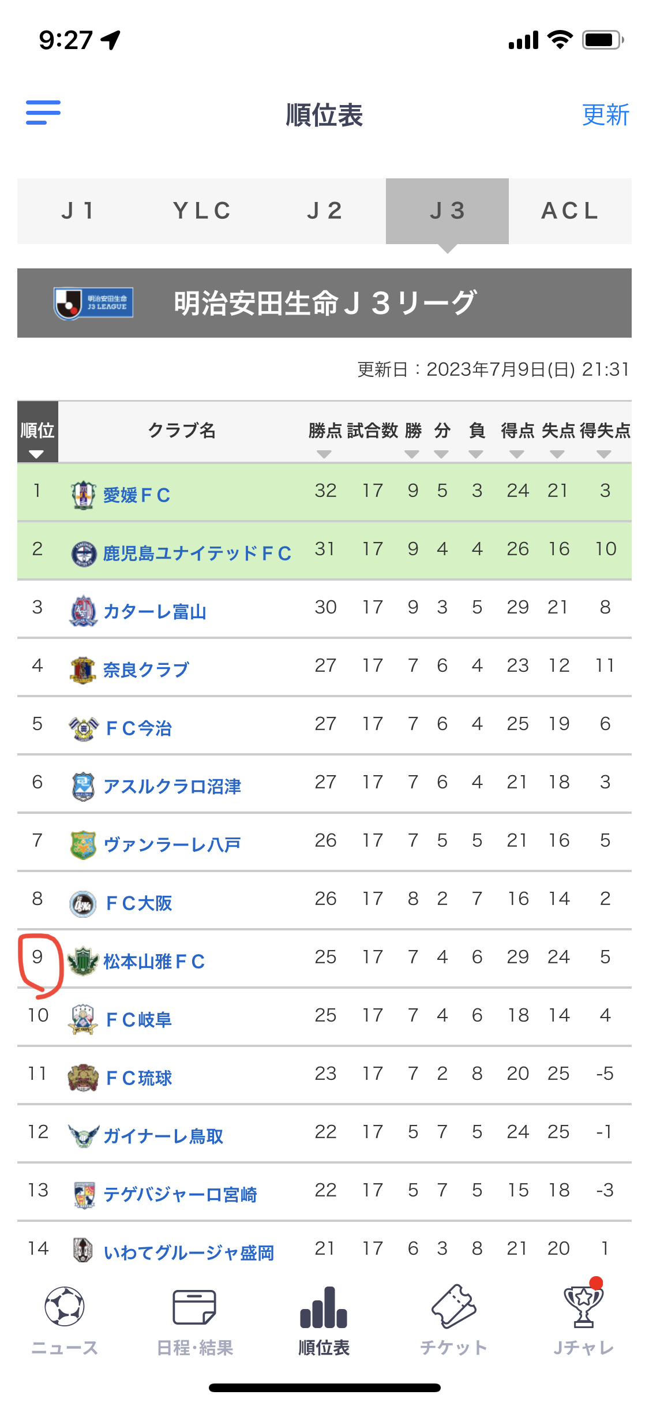
Task: Open 鹿児島ユナイテッドFC team link
Action: (x=197, y=554)
